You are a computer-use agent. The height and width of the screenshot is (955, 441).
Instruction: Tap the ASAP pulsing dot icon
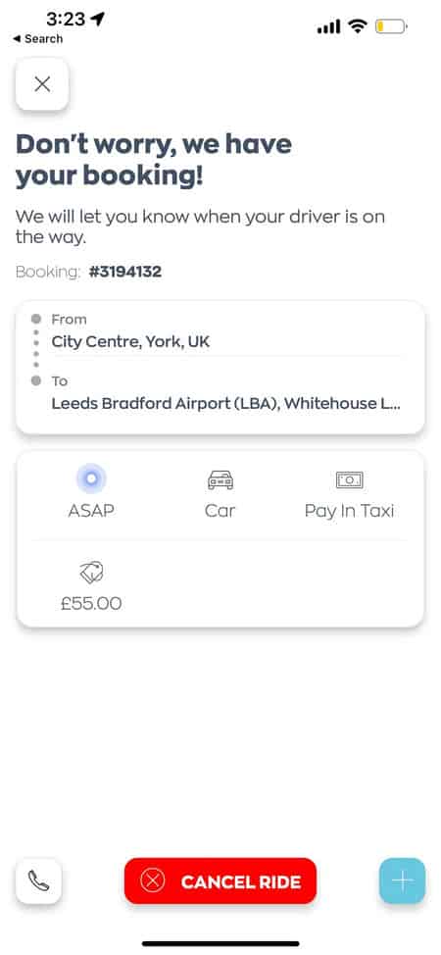pos(91,478)
